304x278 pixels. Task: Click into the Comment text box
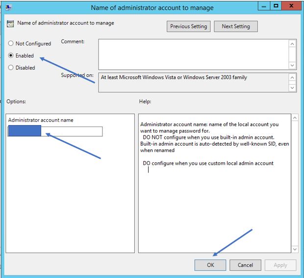[x=193, y=54]
